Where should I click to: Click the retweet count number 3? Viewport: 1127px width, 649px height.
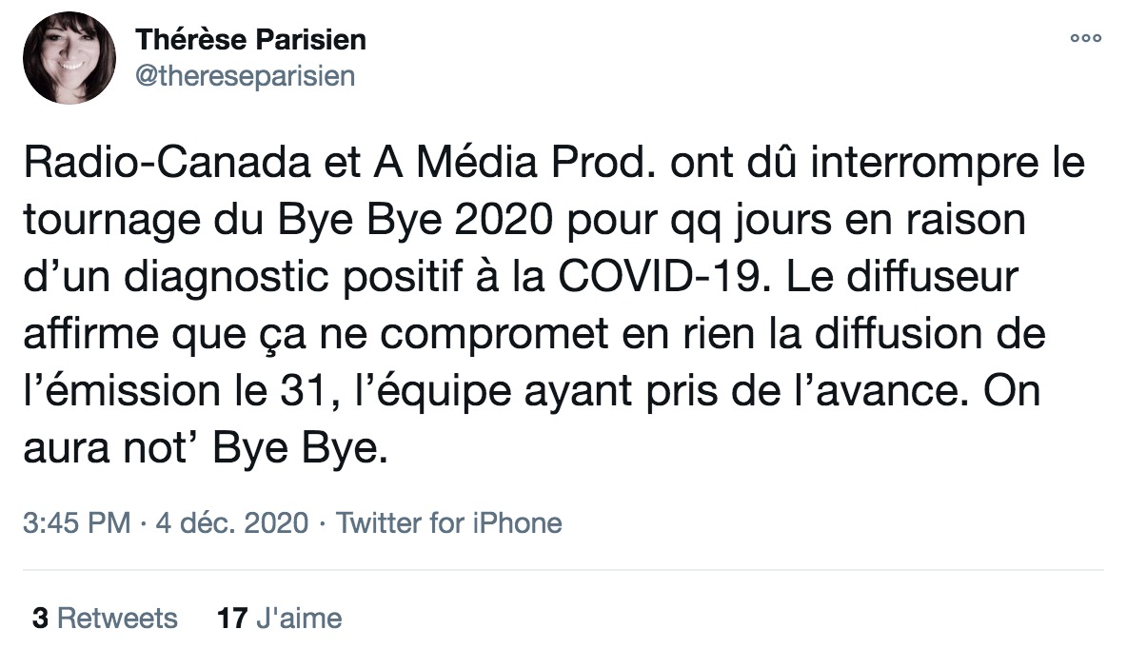click(x=41, y=619)
